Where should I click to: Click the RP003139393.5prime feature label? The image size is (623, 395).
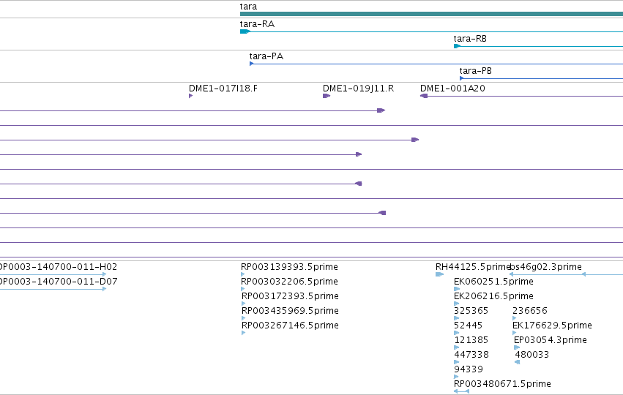pyautogui.click(x=289, y=267)
